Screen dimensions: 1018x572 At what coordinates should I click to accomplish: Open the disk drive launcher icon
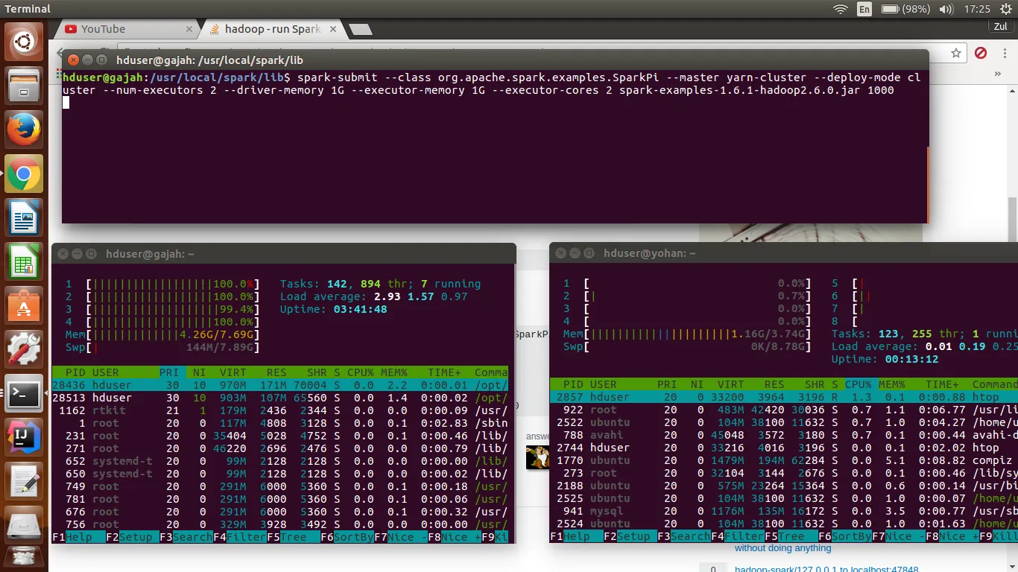[x=24, y=525]
